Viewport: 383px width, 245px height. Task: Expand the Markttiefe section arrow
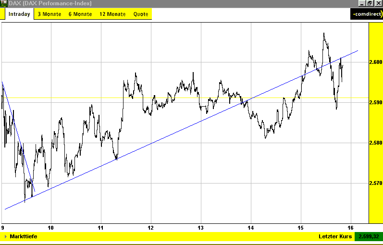coord(6,236)
